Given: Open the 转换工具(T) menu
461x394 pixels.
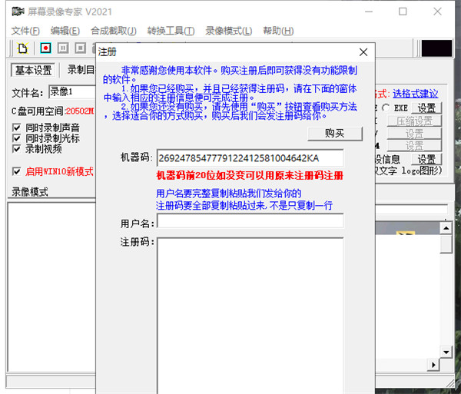Looking at the screenshot, I should coord(171,31).
